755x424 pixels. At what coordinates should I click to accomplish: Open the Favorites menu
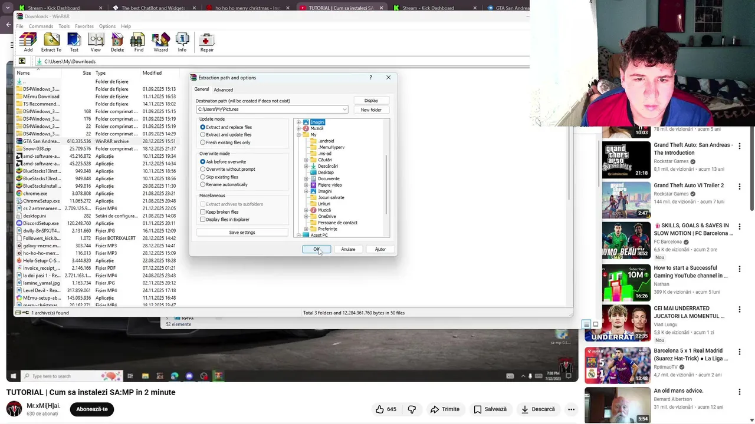[x=84, y=26]
